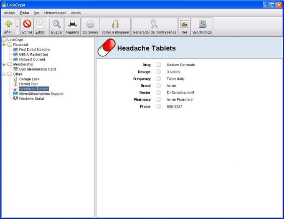Click the 555-3227 phone value
The height and width of the screenshot is (219, 284).
pyautogui.click(x=175, y=106)
